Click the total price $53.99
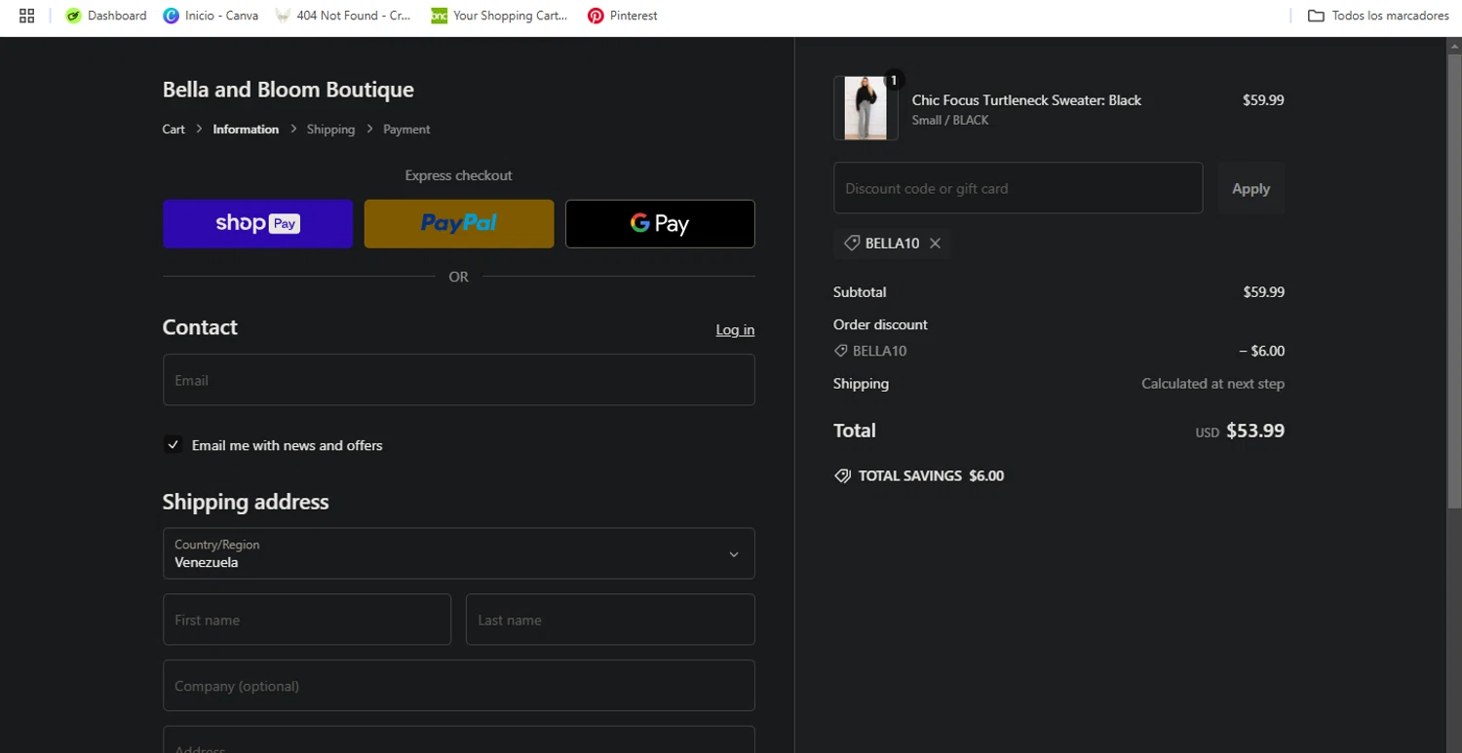 coord(1255,431)
